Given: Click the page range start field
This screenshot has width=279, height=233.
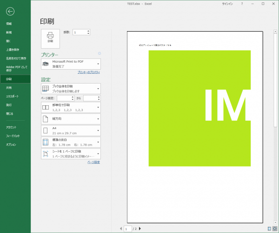Looking at the screenshot, I should [64, 98].
